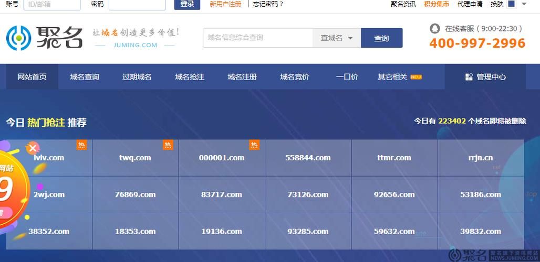The image size is (540, 262).
Task: Click the 今日 热门抢注 推荐 heading
Action: click(x=46, y=123)
